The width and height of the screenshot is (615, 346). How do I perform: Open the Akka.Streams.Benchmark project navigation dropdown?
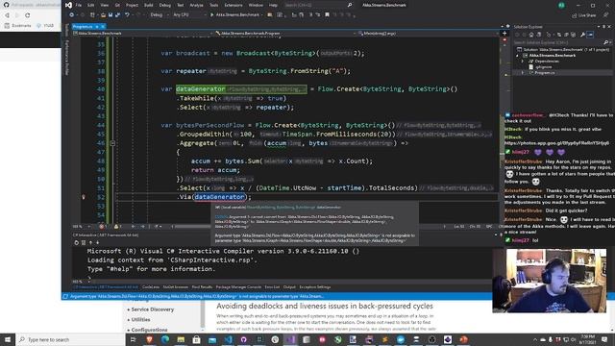142,34
